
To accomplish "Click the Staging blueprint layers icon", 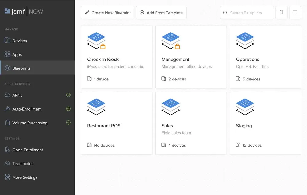I will click(x=245, y=107).
